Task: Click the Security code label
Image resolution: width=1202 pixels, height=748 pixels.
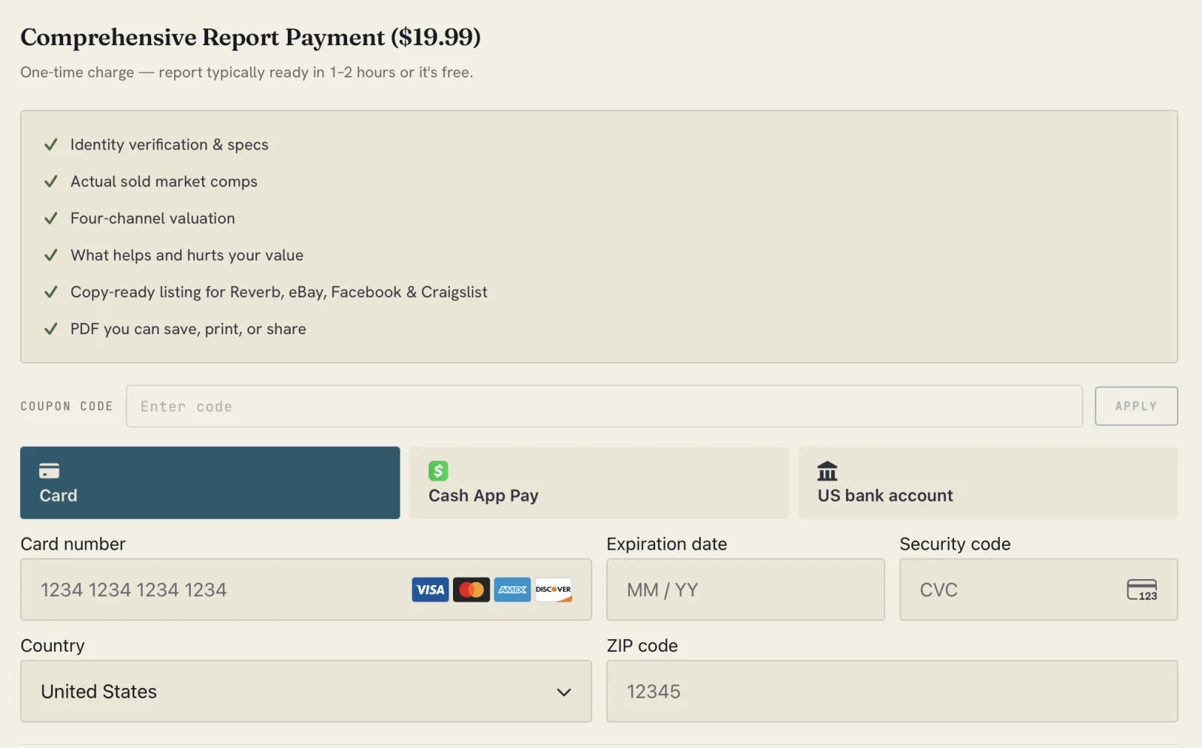Action: click(x=955, y=544)
